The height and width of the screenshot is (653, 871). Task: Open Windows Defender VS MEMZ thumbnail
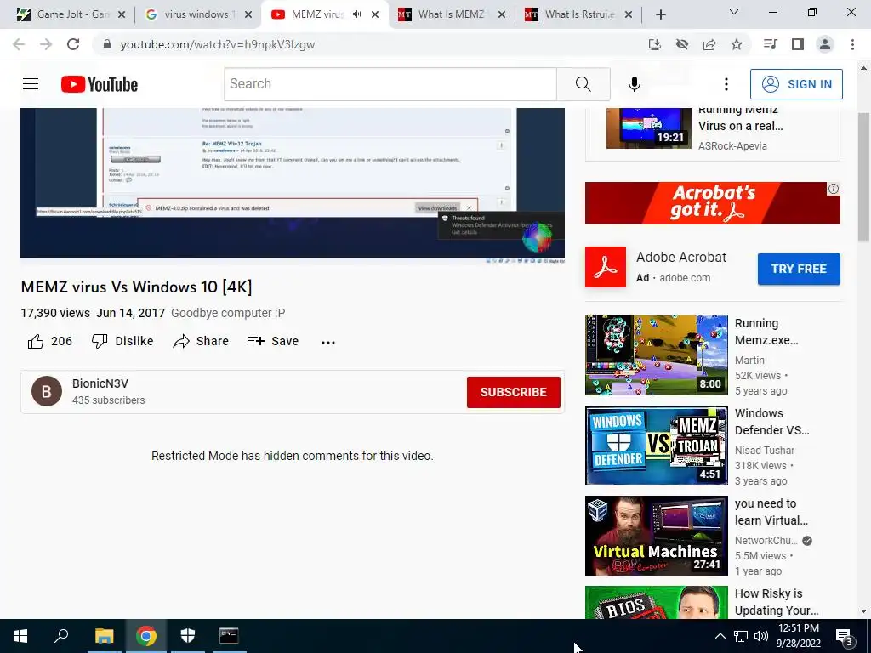click(x=656, y=446)
